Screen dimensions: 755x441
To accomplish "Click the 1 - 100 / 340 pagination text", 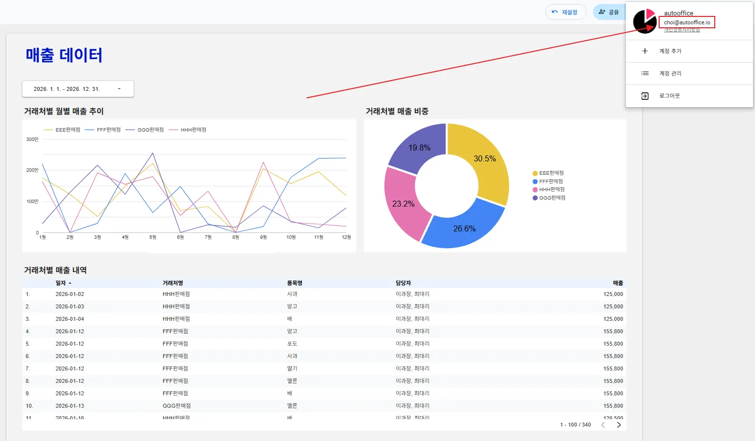I will (576, 425).
